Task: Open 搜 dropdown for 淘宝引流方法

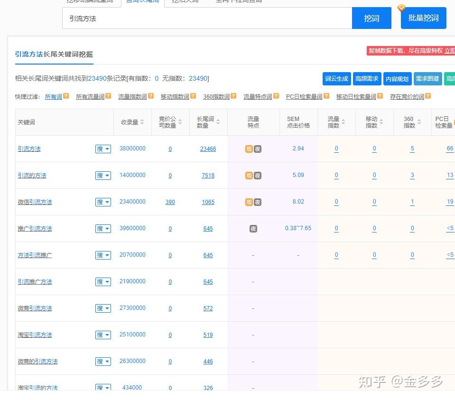Action: 103,335
